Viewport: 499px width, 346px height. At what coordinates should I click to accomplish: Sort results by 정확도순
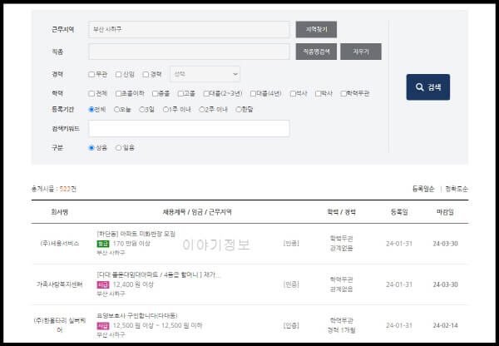click(457, 189)
